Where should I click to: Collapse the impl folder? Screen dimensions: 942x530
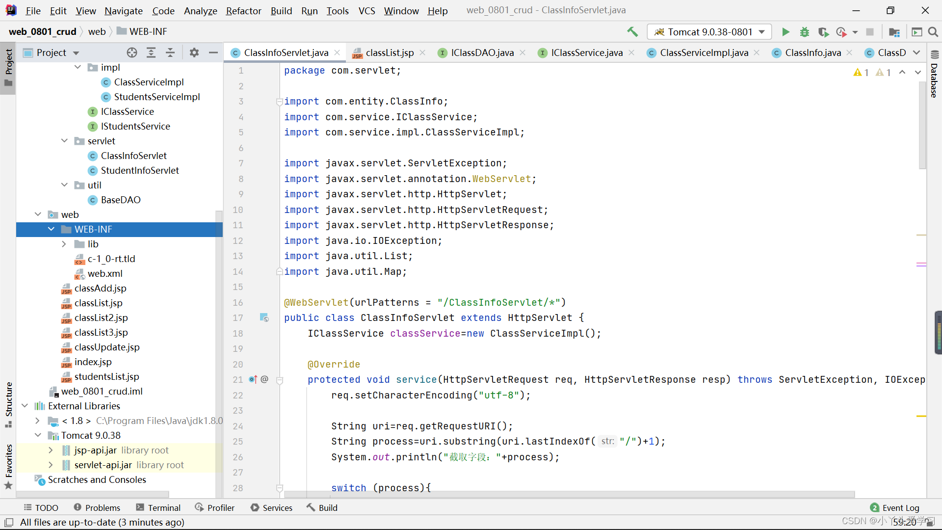pos(78,67)
